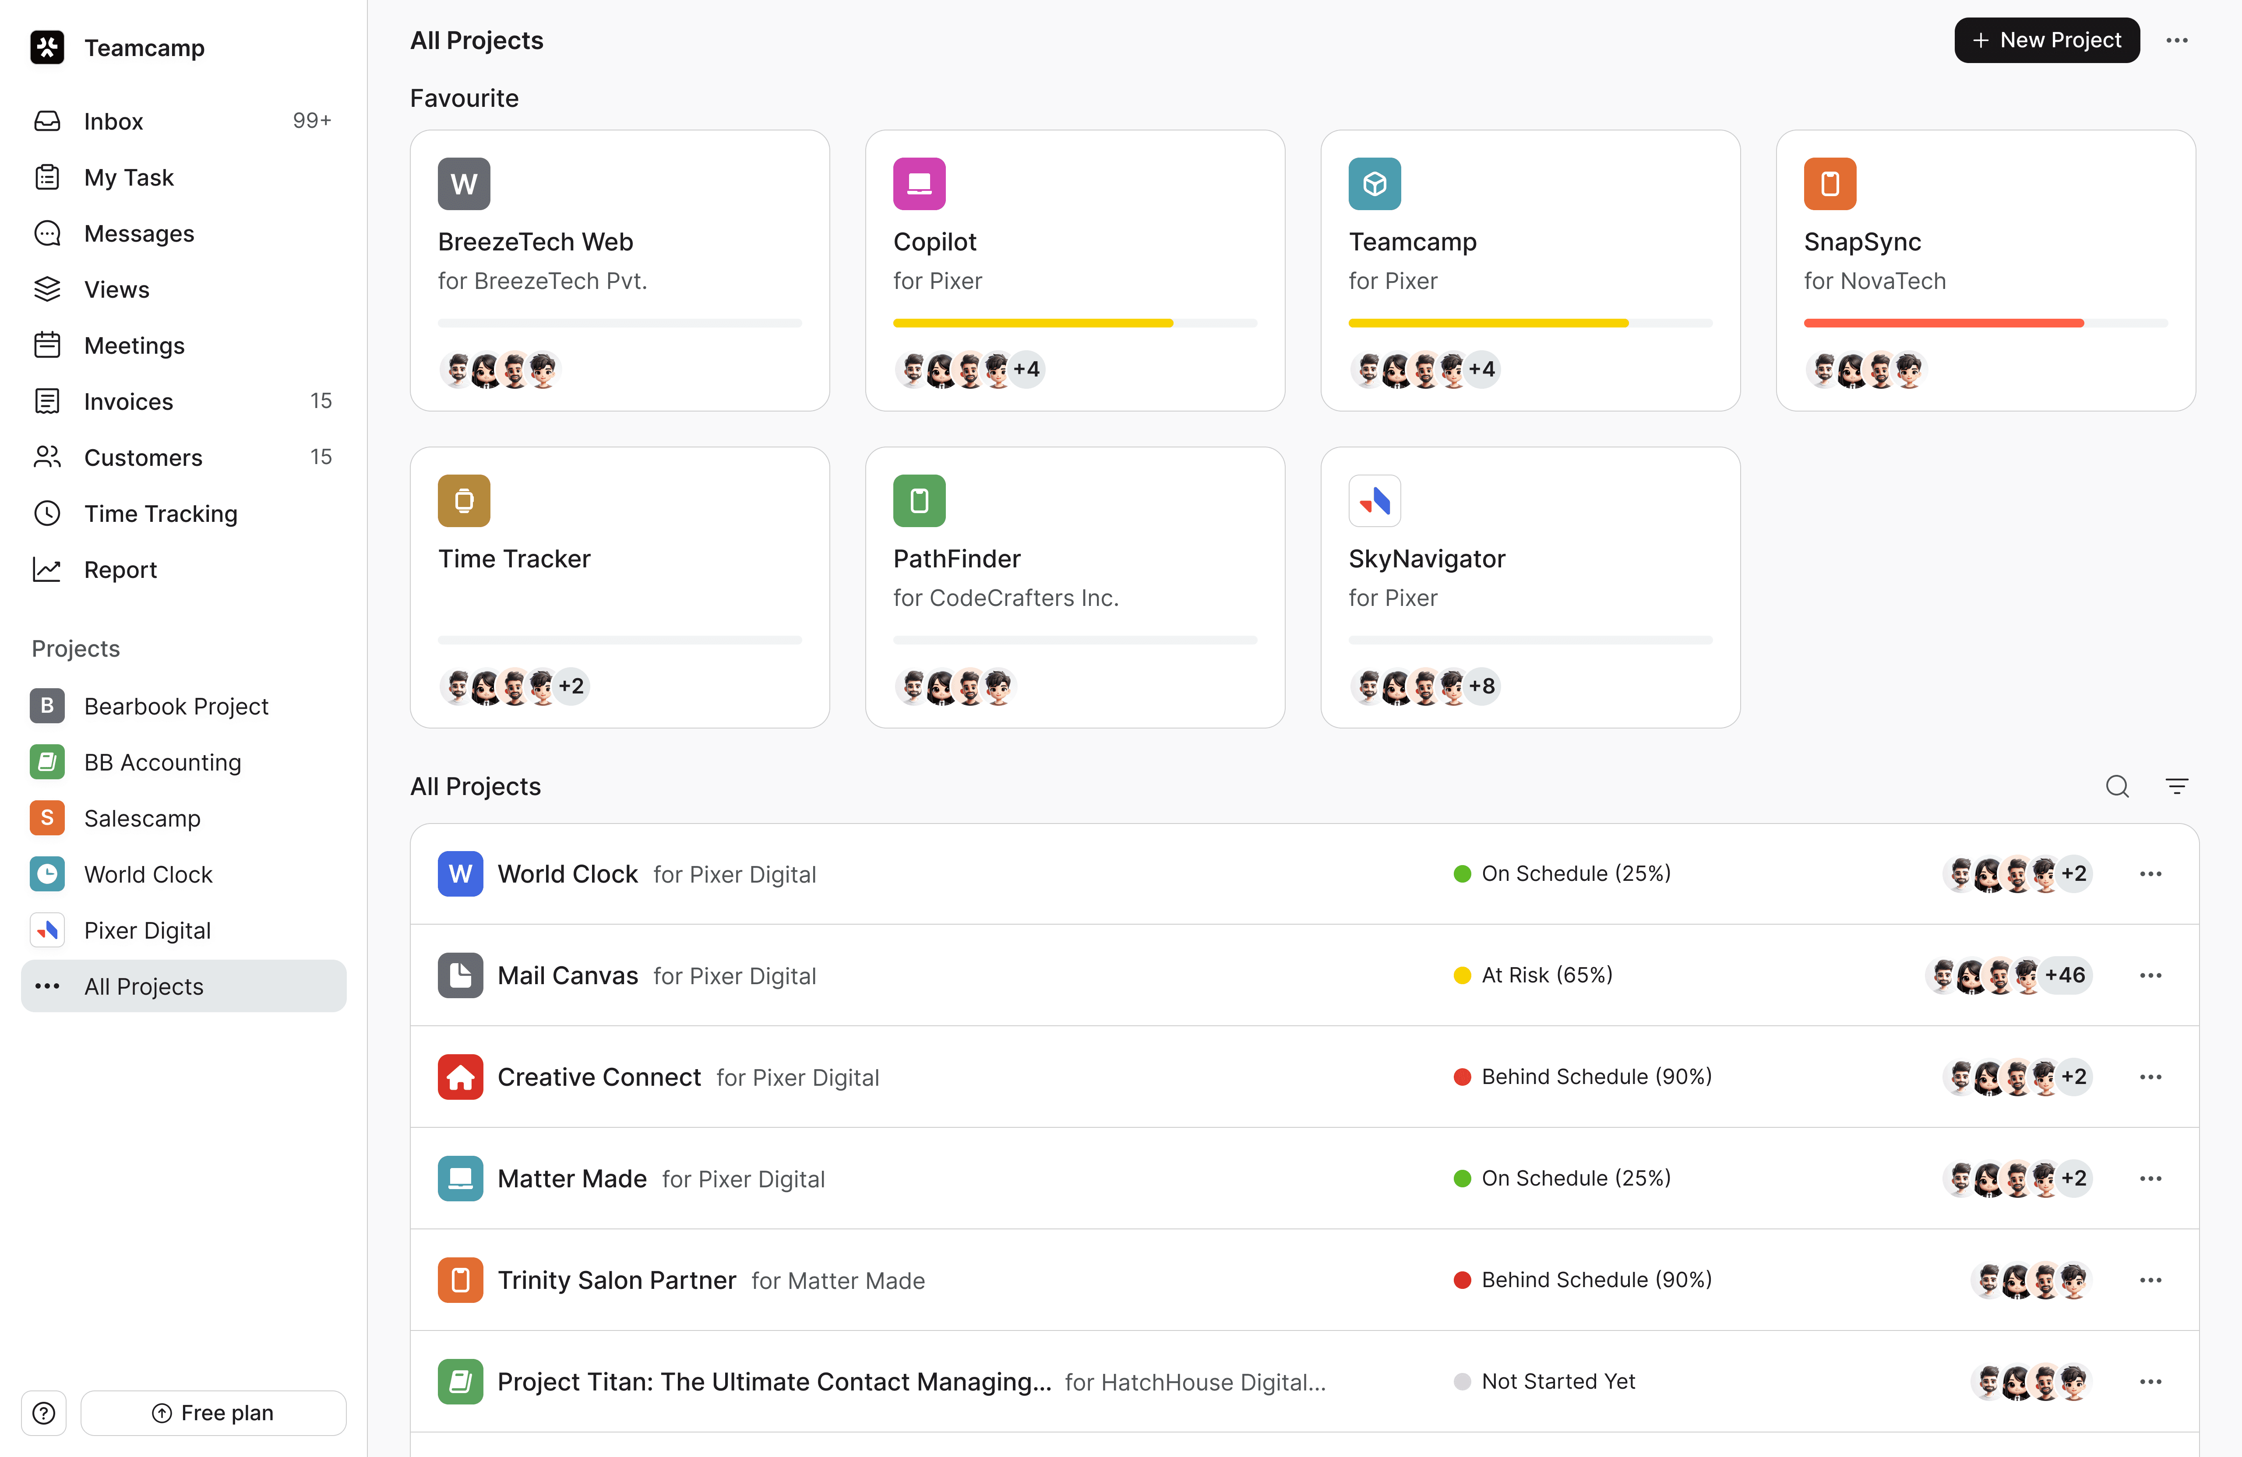Screen dimensions: 2242x1457
Task: Select All Projects in the sidebar
Action: (144, 986)
